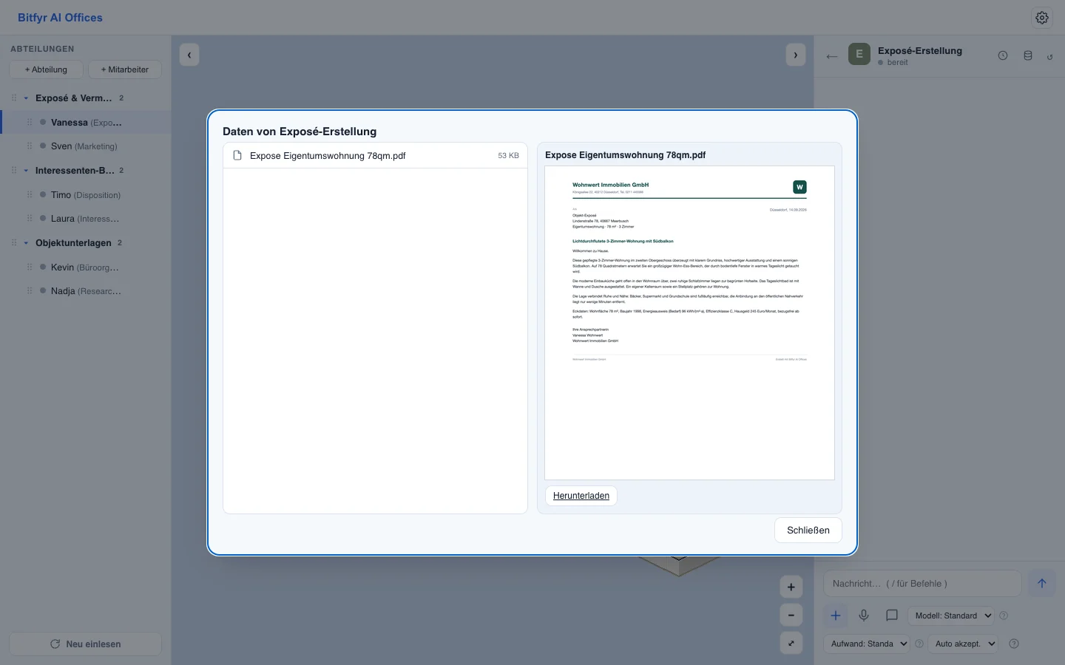1065x665 pixels.
Task: Open the Aufwand: Standard dropdown
Action: point(866,644)
